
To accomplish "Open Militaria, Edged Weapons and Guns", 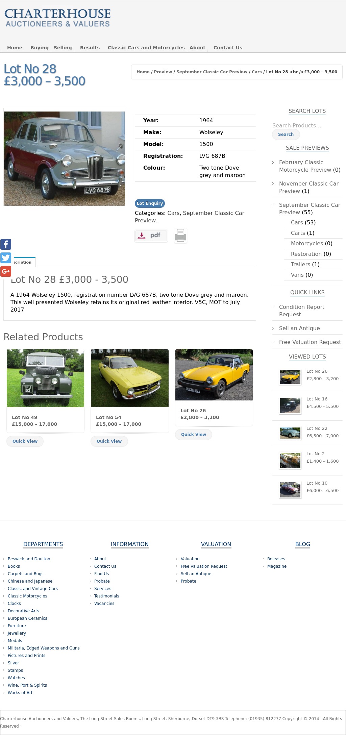I will pos(44,648).
